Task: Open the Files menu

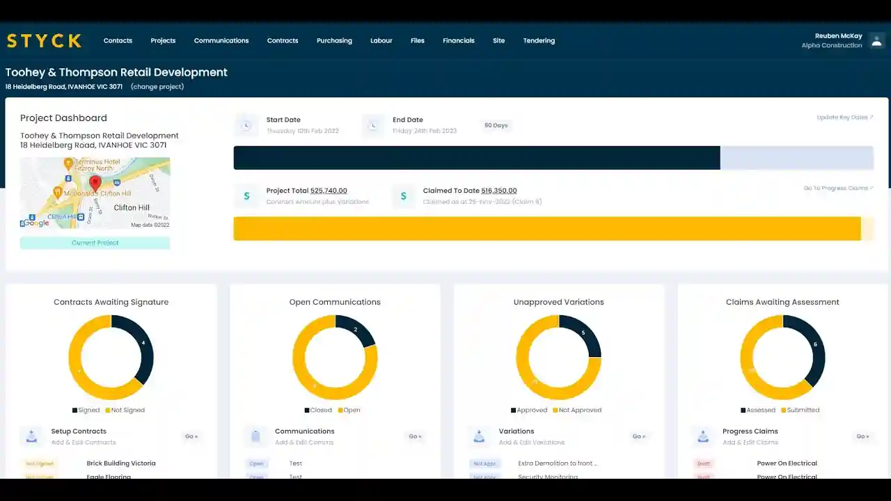Action: [418, 40]
